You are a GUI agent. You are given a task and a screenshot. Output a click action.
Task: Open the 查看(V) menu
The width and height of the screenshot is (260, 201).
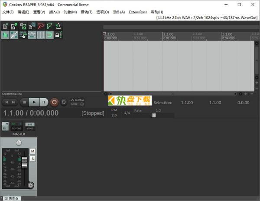[39, 12]
